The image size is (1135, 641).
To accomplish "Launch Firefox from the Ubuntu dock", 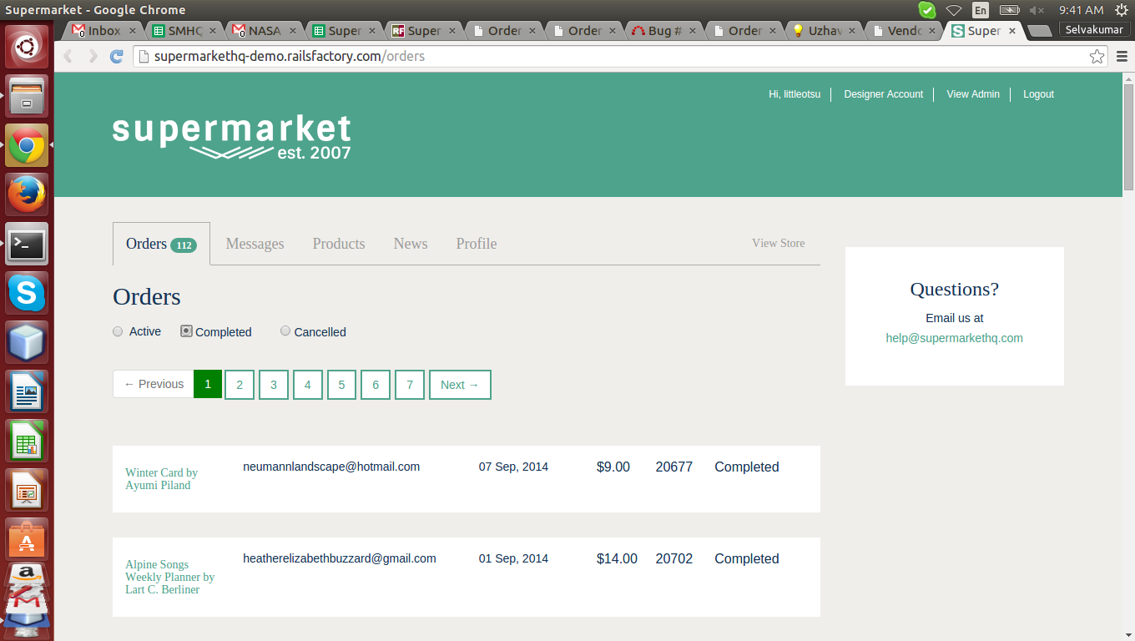I will click(27, 195).
